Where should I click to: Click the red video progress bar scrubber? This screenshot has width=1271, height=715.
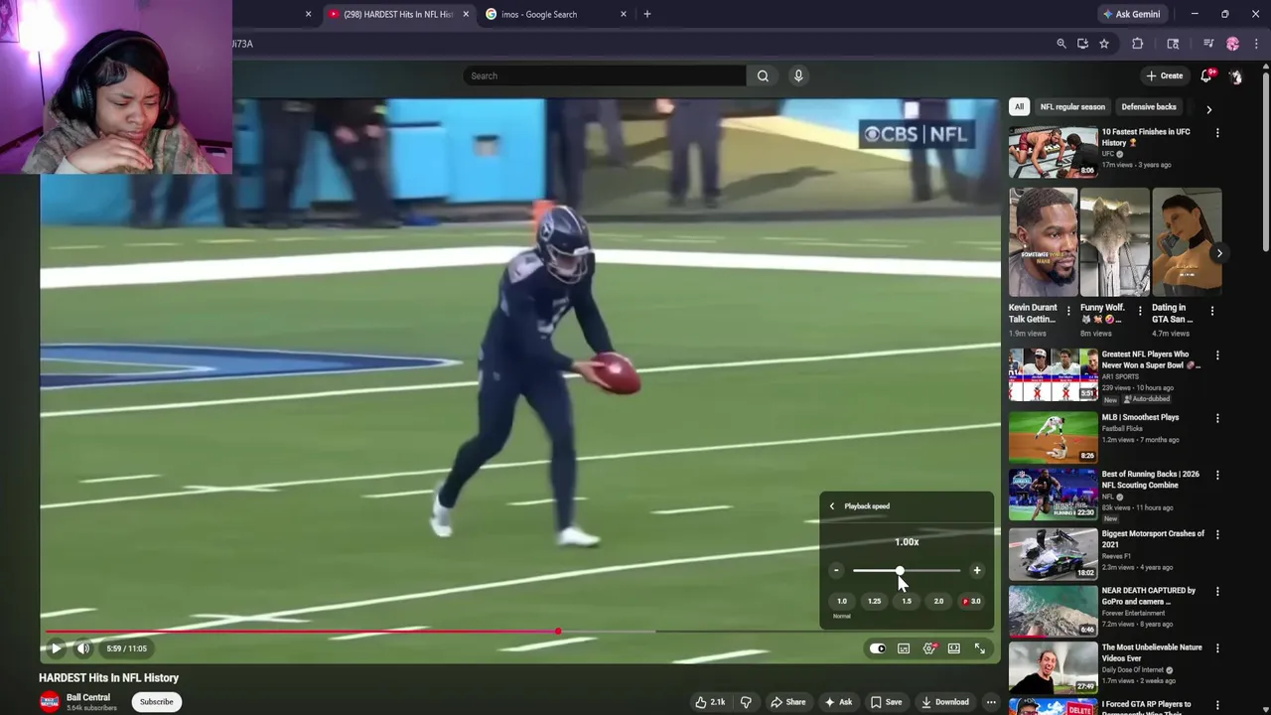(x=558, y=632)
